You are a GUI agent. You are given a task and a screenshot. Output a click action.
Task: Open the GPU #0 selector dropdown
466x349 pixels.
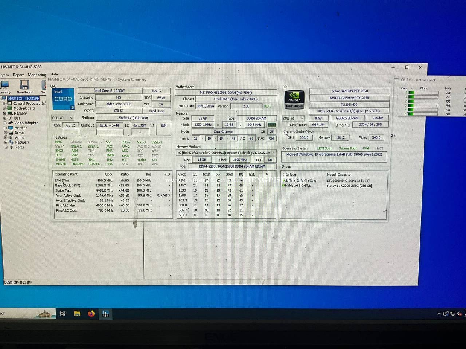point(293,119)
